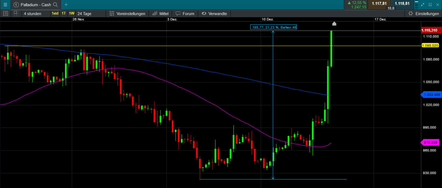Click the 17 Dez. date label
The height and width of the screenshot is (188, 442).
tap(381, 19)
